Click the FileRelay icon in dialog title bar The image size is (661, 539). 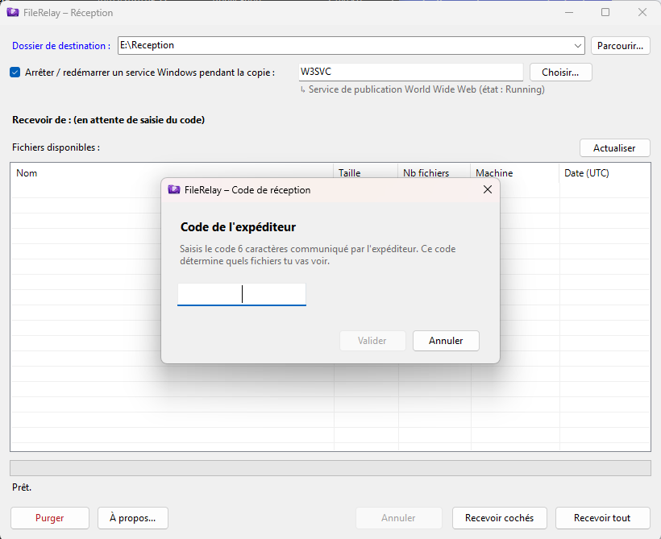[174, 189]
